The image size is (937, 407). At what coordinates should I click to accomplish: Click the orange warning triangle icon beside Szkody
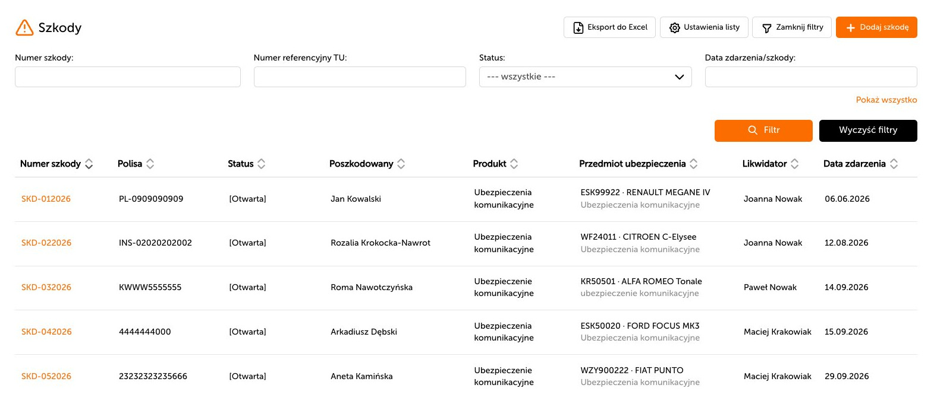[x=24, y=27]
